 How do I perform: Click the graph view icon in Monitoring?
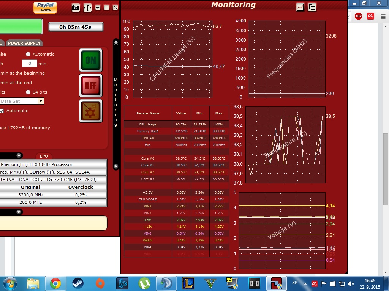coord(300,7)
